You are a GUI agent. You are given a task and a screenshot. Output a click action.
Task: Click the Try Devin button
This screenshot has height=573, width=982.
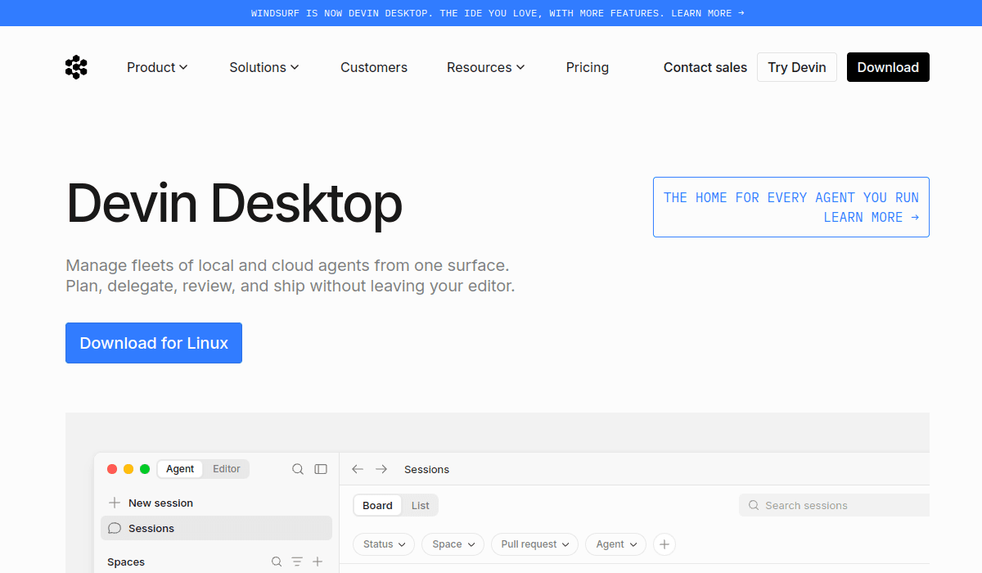pyautogui.click(x=797, y=67)
